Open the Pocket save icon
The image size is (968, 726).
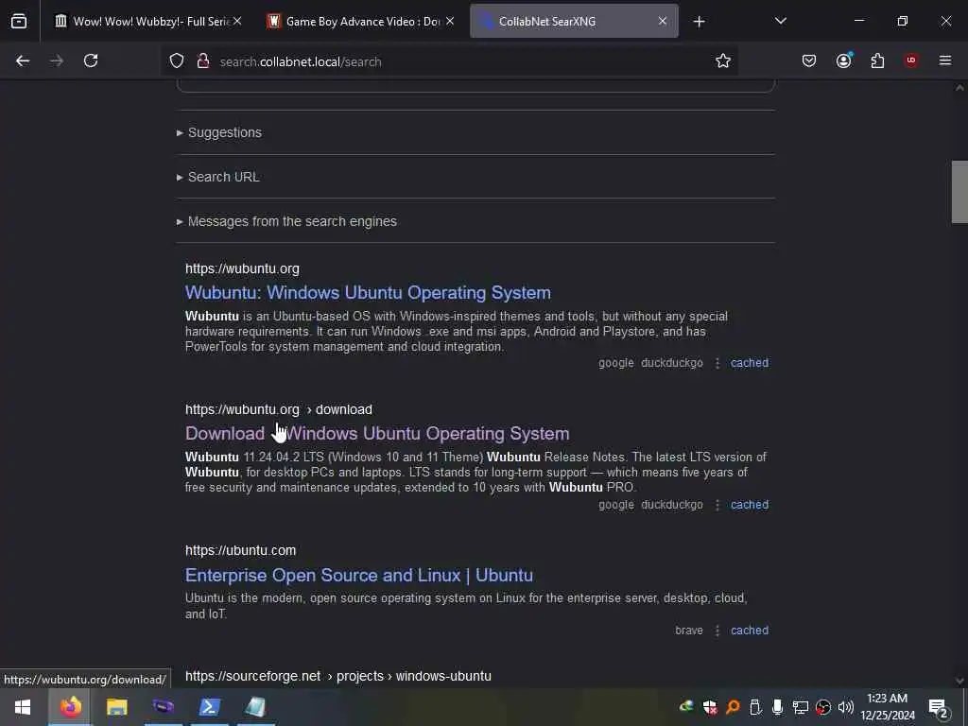809,60
